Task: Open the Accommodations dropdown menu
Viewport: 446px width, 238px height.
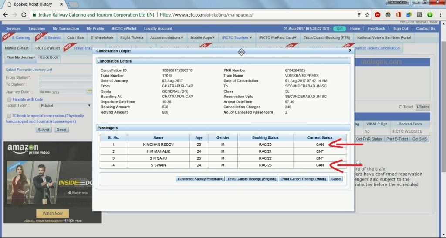Action: click(x=167, y=38)
